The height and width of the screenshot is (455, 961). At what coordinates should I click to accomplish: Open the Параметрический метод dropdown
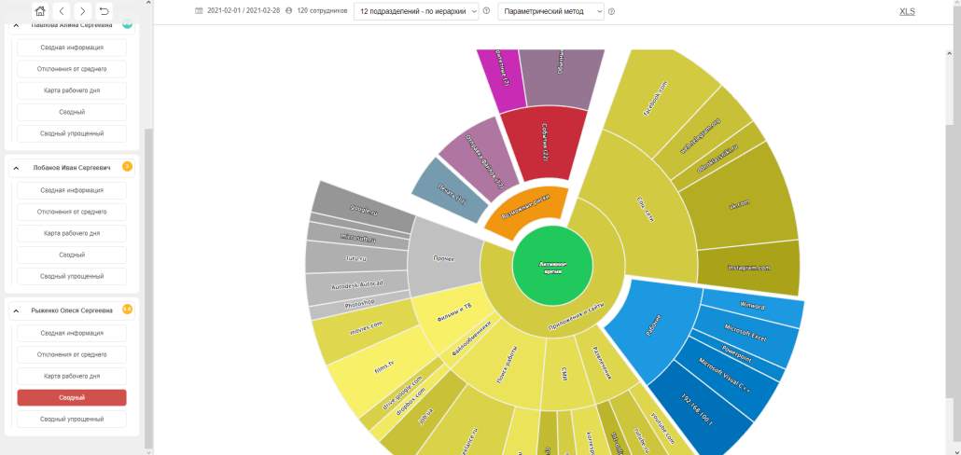(550, 11)
